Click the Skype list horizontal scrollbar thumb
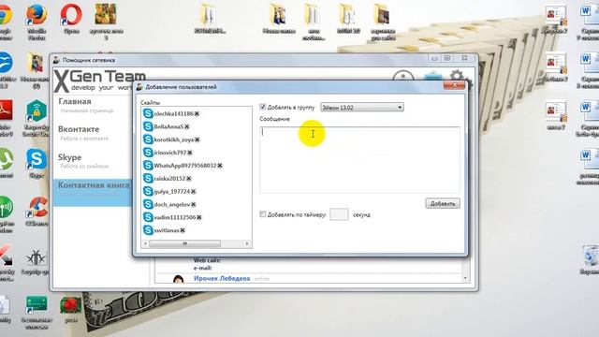599x337 pixels. pyautogui.click(x=184, y=243)
